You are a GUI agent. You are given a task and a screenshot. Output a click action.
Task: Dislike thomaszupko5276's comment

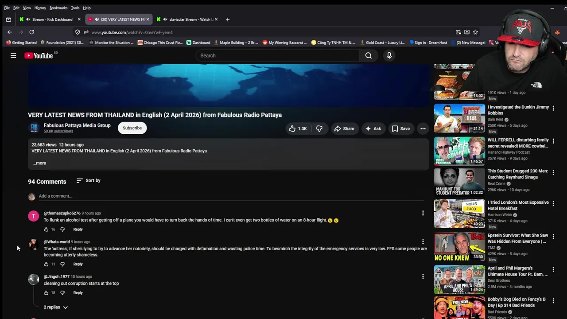pos(62,230)
